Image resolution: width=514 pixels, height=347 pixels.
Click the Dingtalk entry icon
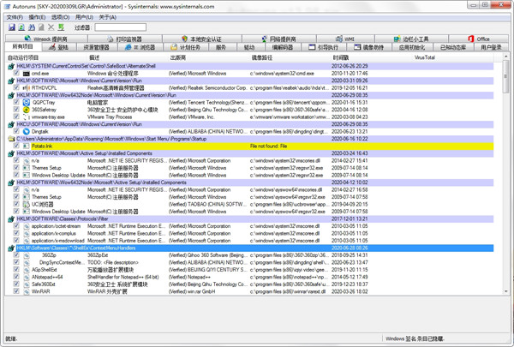coord(27,131)
